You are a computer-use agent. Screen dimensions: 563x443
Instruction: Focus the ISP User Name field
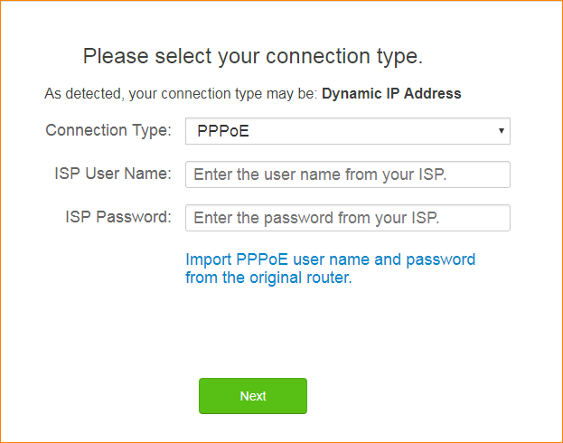[x=347, y=174]
